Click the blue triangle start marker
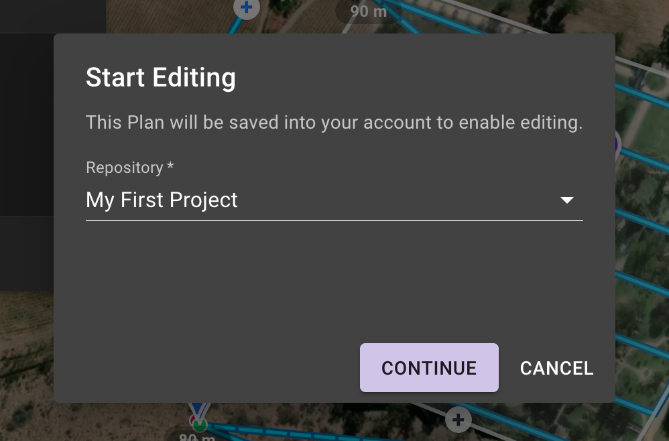The image size is (669, 441). coord(198,409)
